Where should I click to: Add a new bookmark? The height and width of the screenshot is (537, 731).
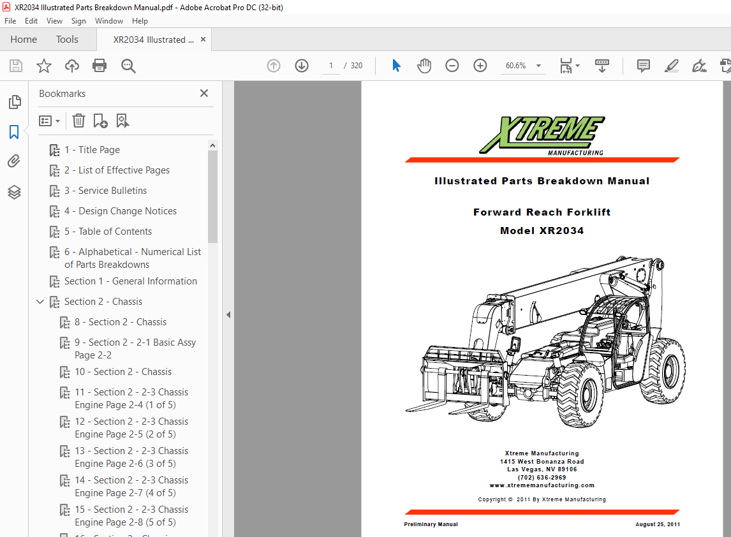tap(100, 121)
